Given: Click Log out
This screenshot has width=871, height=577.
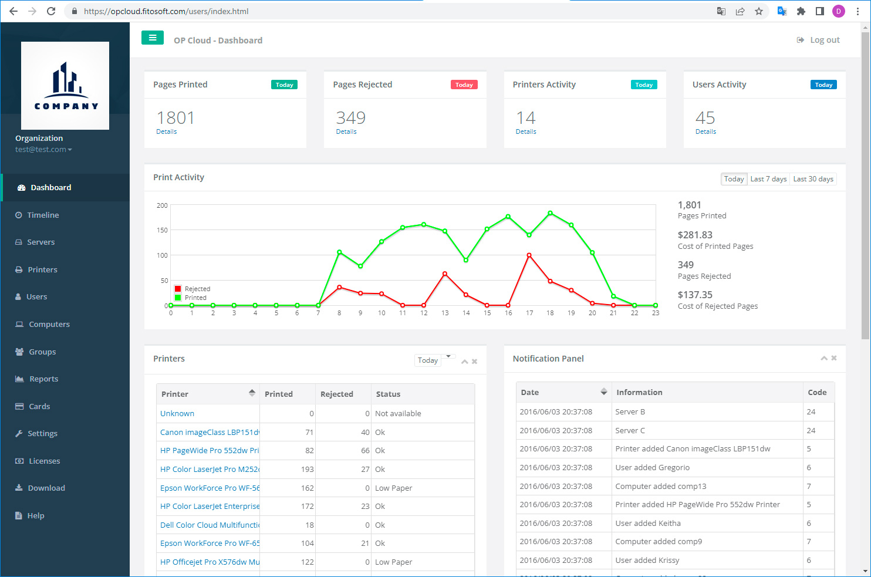Looking at the screenshot, I should (818, 40).
